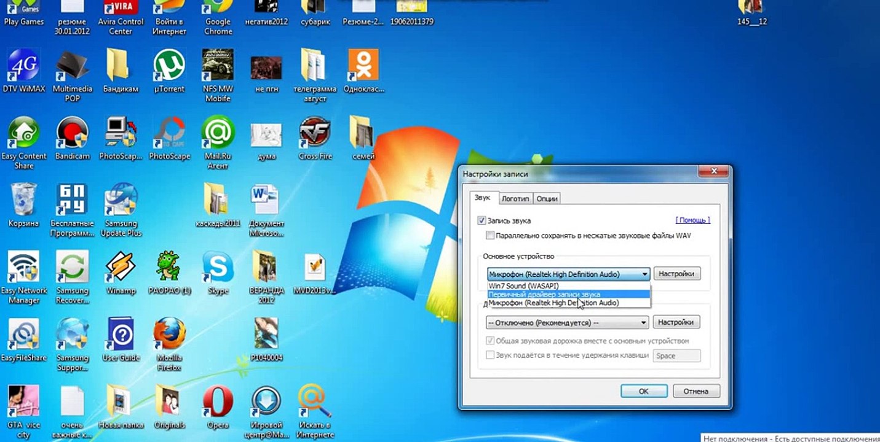Click Настройки beside the main device dropdown
Screen dimensions: 880x442
[676, 274]
